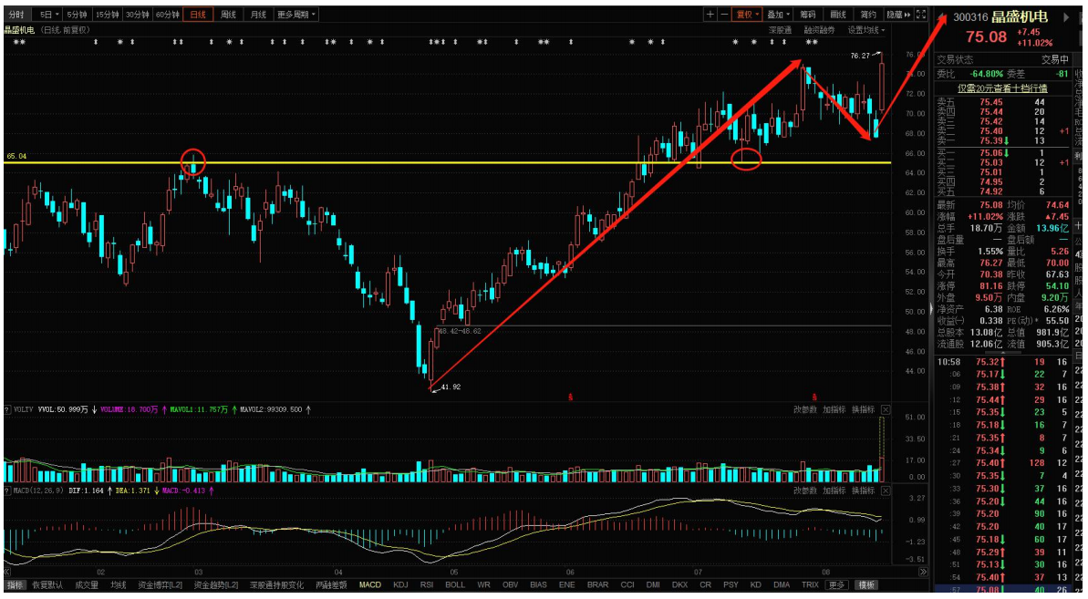The width and height of the screenshot is (1088, 599).
Task: Toggle 筹码 chip distribution view
Action: pos(808,15)
